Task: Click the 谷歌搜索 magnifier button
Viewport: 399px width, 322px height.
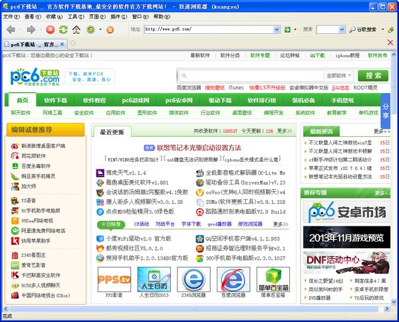Action: tap(363, 29)
